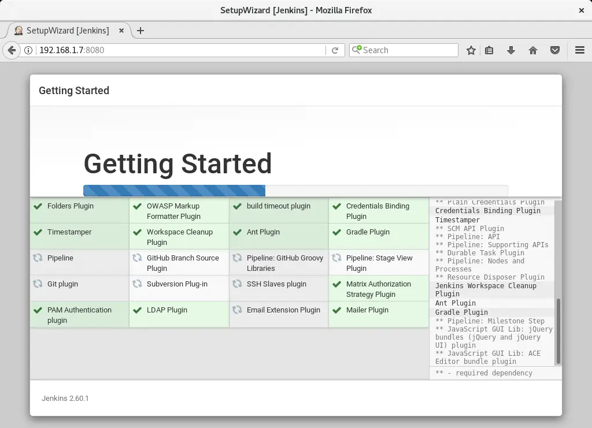Click the check mark beside Mailer Plugin
This screenshot has height=428, width=592.
[x=337, y=310]
